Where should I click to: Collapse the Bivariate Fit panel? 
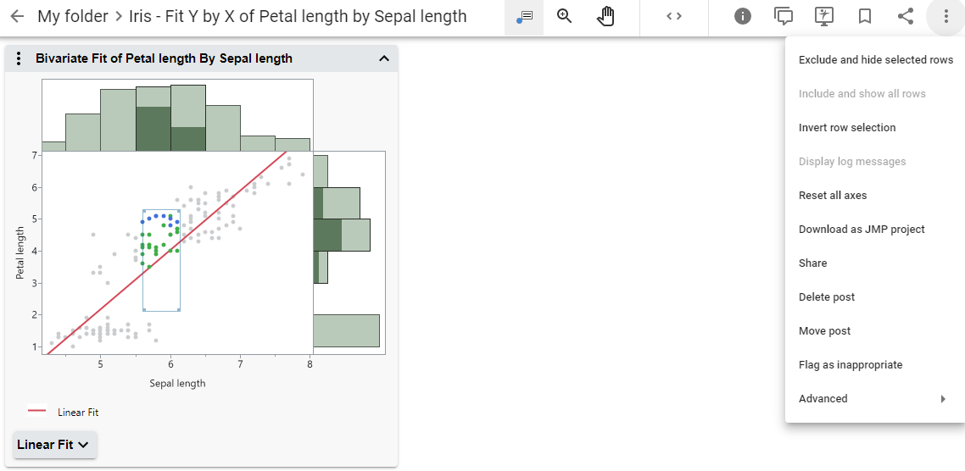384,58
